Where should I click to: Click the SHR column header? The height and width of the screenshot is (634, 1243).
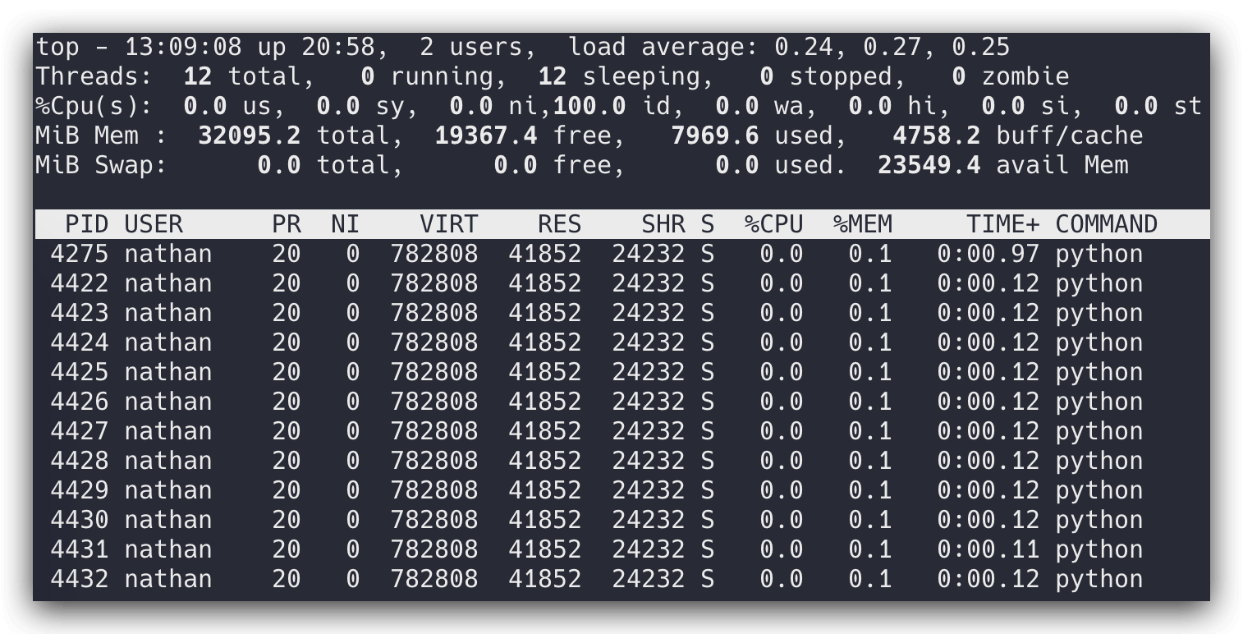(663, 224)
